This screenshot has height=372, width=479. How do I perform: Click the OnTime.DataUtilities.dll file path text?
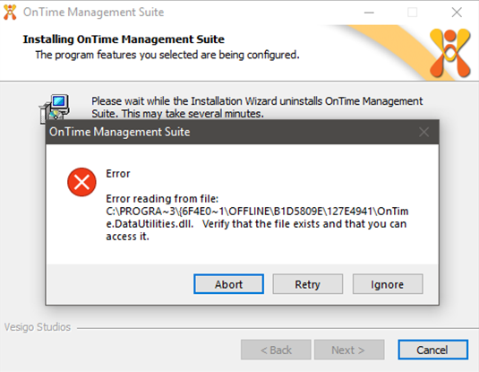pyautogui.click(x=257, y=218)
